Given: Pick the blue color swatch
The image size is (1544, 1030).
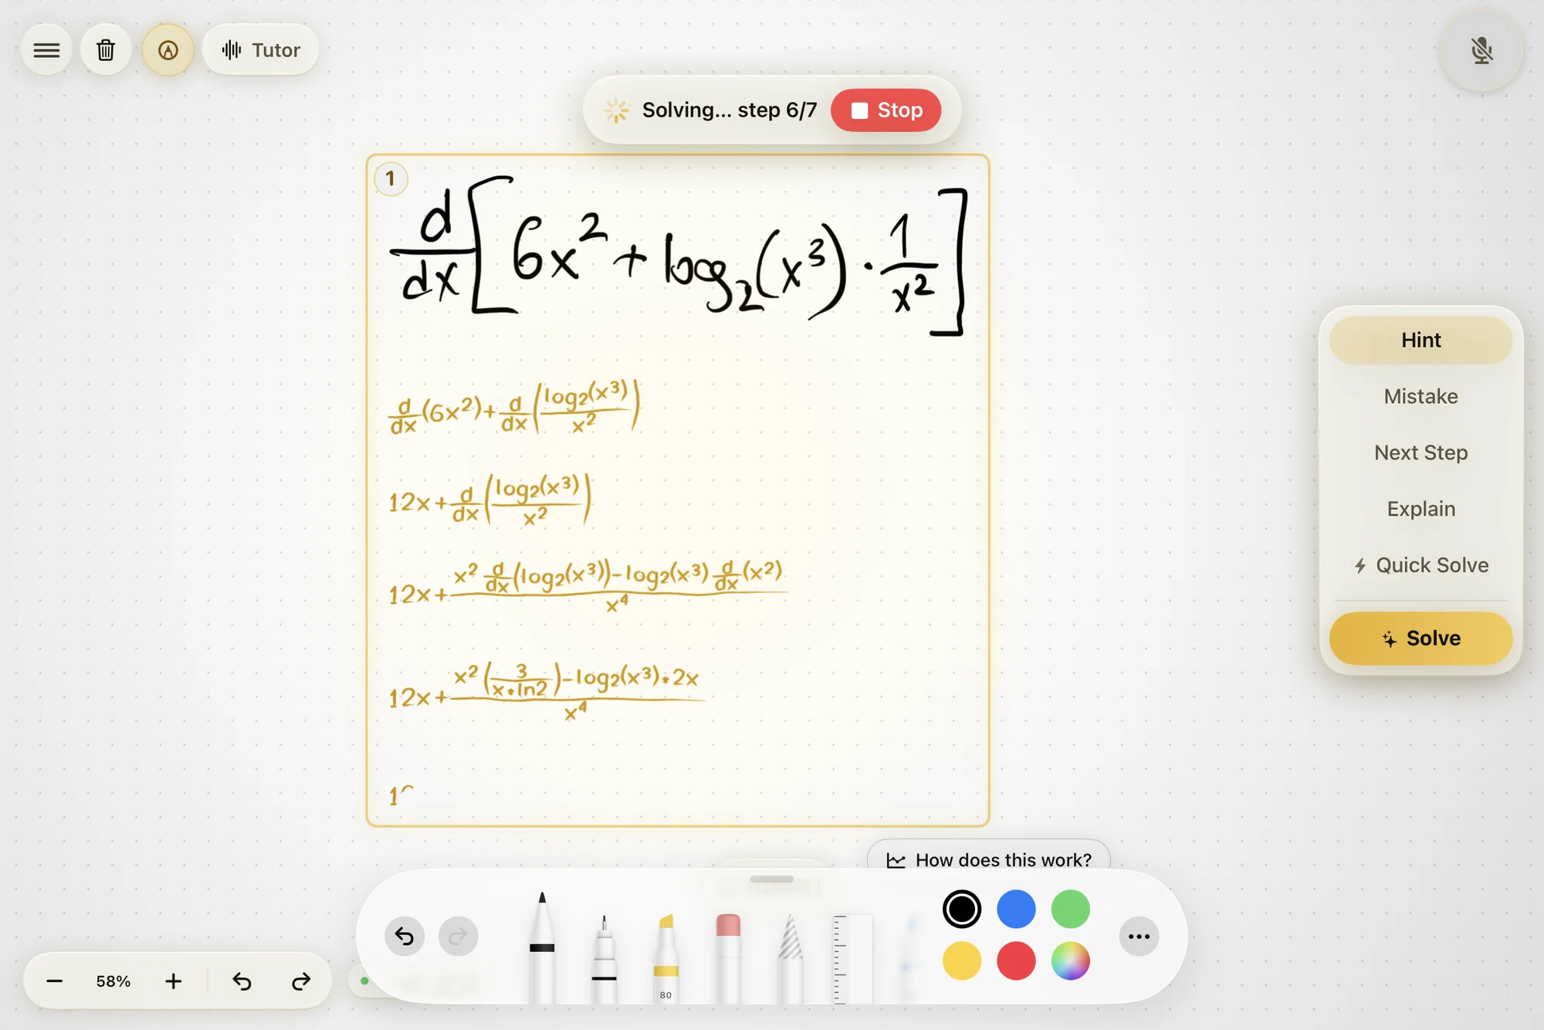Looking at the screenshot, I should pyautogui.click(x=1016, y=910).
